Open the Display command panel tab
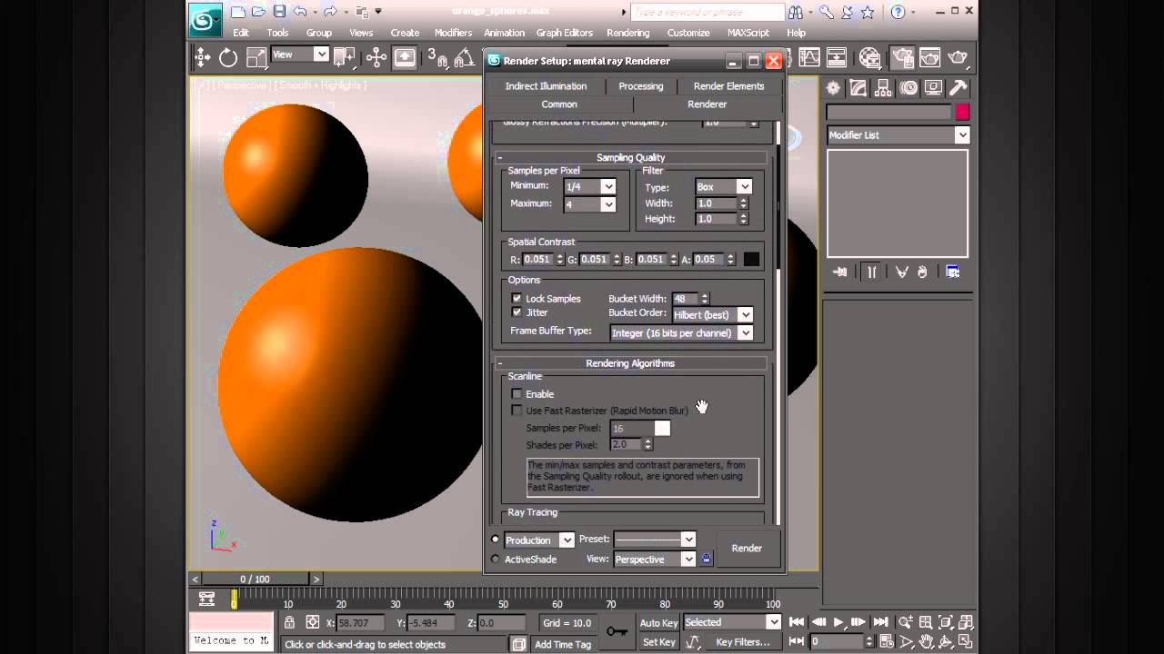Screen dimensions: 1164x654 coord(933,88)
